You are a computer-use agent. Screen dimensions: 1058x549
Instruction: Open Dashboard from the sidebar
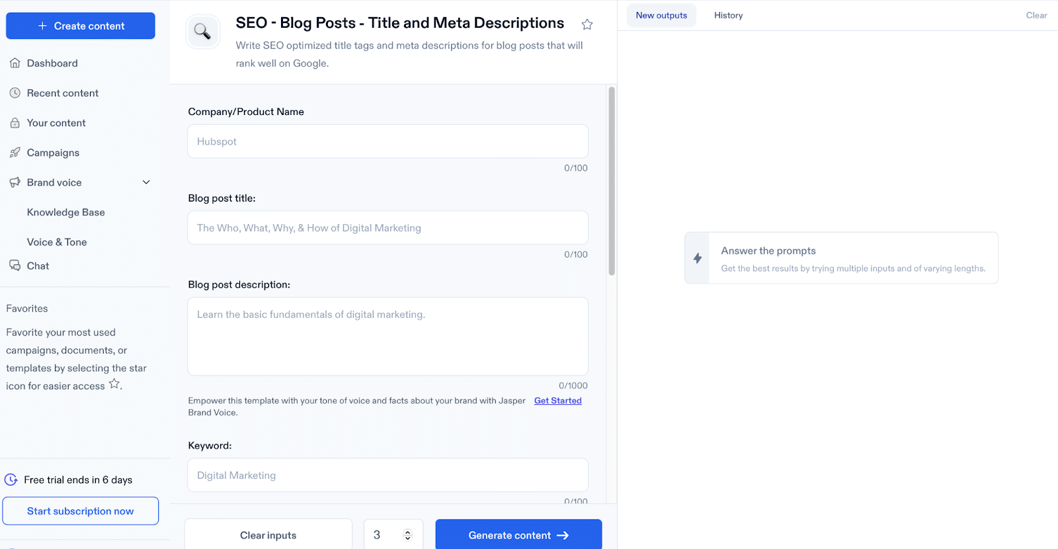click(x=52, y=63)
